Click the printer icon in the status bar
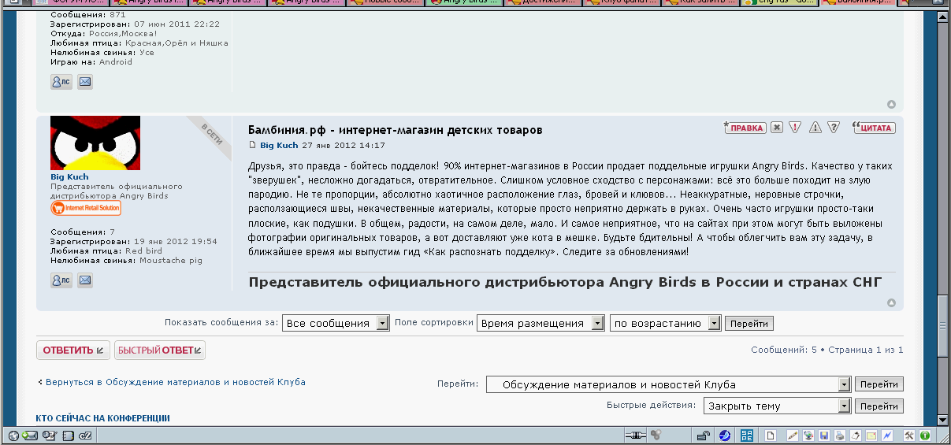Screen dimensions: 951x445 point(840,436)
